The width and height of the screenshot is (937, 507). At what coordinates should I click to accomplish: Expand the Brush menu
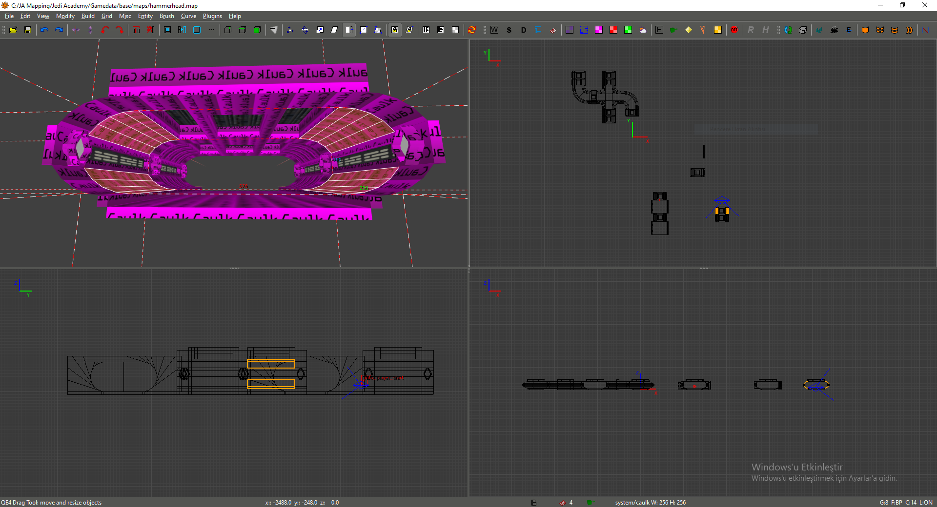coord(166,16)
